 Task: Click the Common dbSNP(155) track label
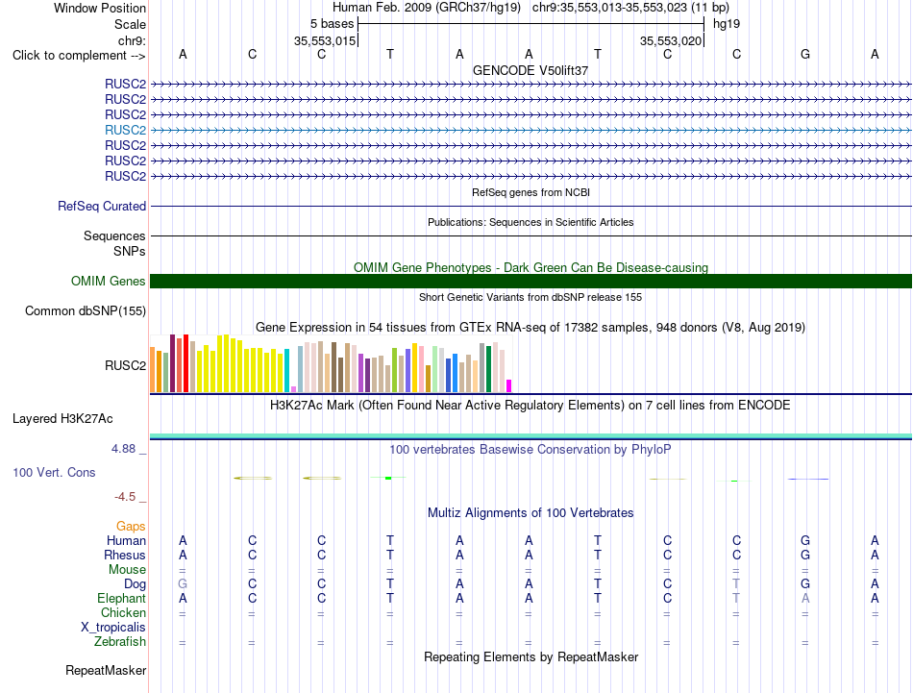pos(86,311)
